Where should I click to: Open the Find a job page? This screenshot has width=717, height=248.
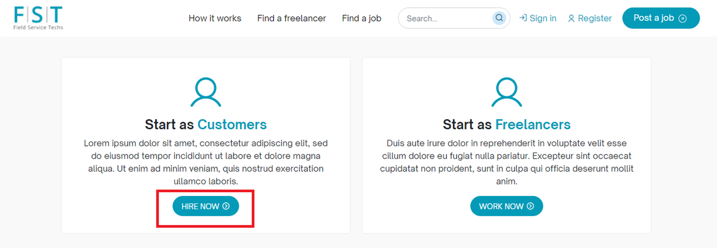pyautogui.click(x=362, y=18)
